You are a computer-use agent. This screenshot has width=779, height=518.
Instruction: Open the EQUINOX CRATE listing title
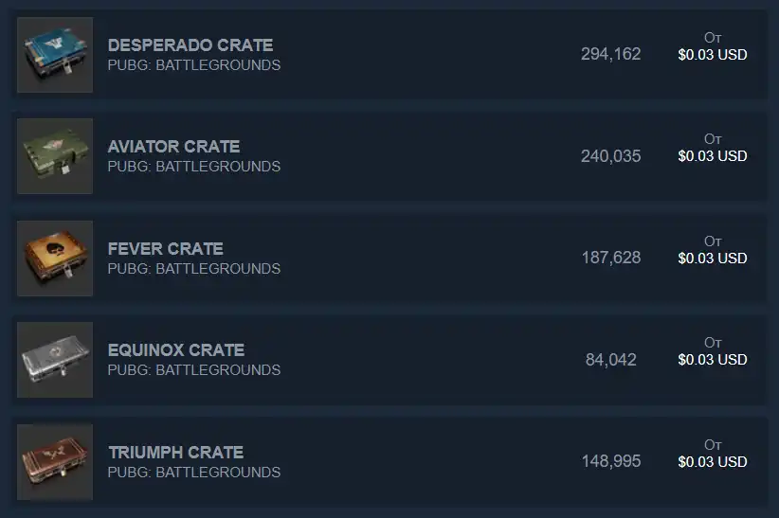(x=176, y=350)
